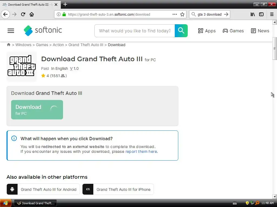Image resolution: width=277 pixels, height=207 pixels.
Task: Click the 'Paid' license text
Action: click(45, 69)
